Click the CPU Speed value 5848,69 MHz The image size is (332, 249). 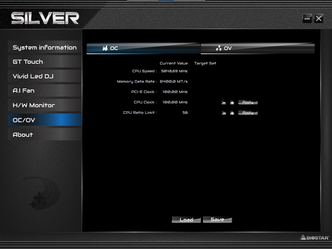[x=174, y=71]
